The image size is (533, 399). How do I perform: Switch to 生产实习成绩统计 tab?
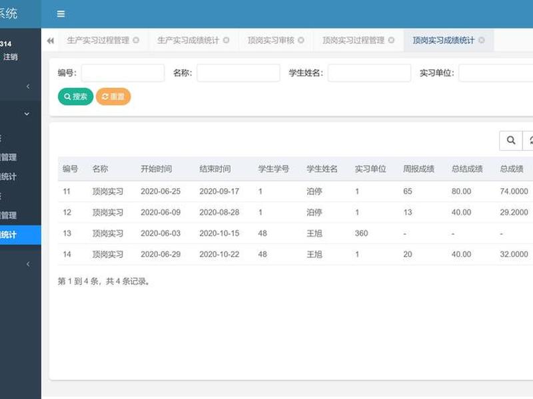click(188, 41)
